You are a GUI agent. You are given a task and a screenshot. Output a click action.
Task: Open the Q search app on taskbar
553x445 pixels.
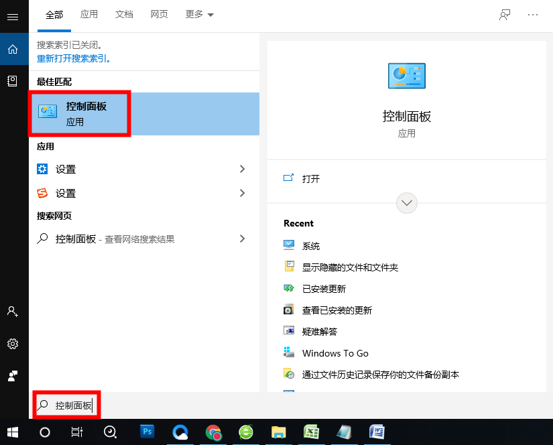coord(110,432)
